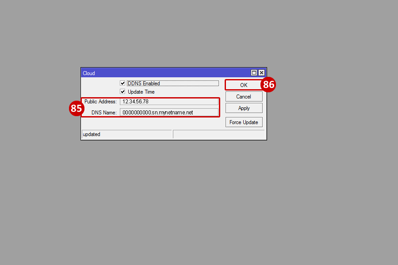
Task: Apply the cloud settings
Action: (x=244, y=108)
